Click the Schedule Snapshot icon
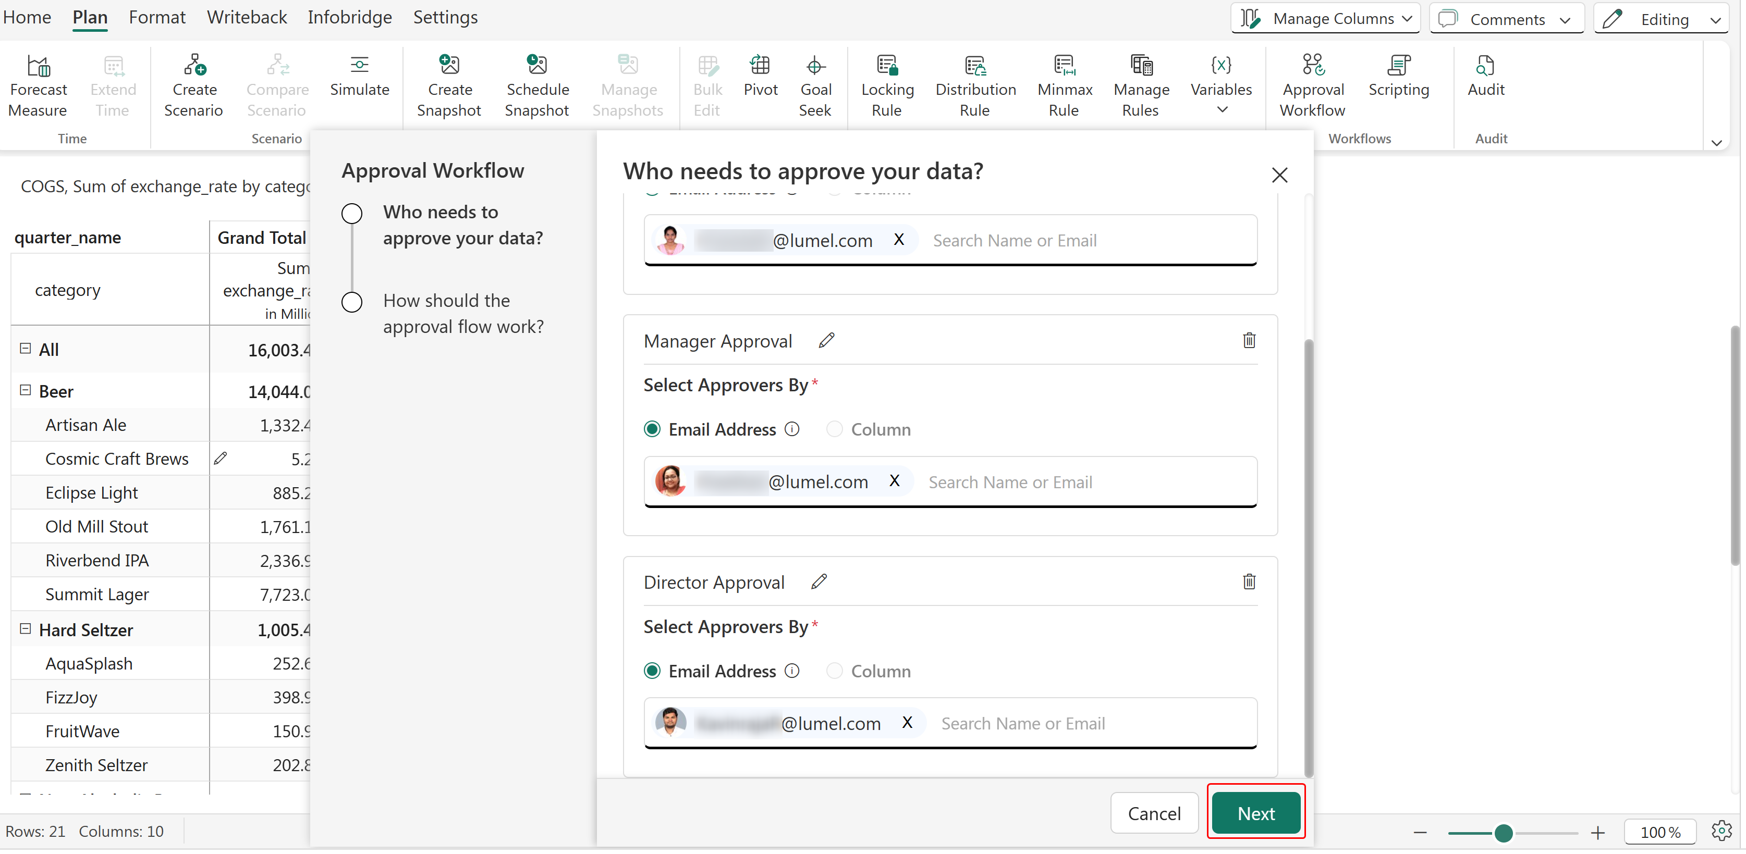1746x854 pixels. click(x=537, y=66)
